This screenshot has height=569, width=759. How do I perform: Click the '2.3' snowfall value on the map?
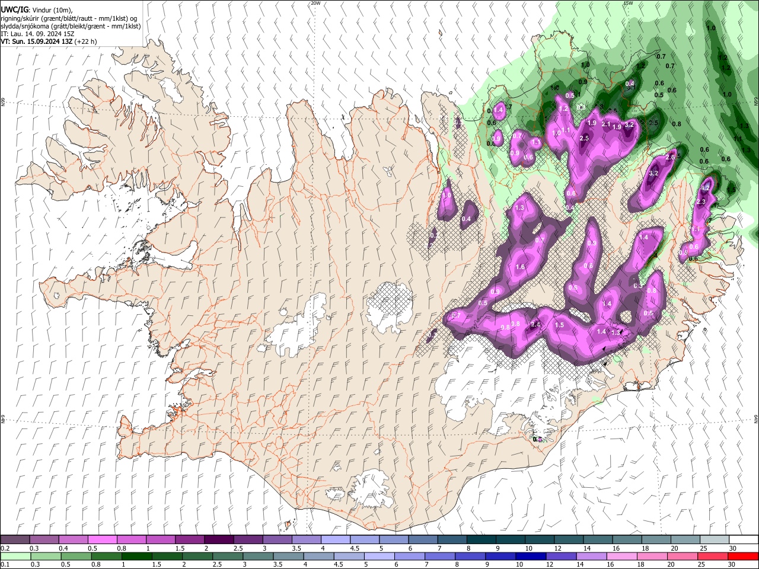click(700, 202)
